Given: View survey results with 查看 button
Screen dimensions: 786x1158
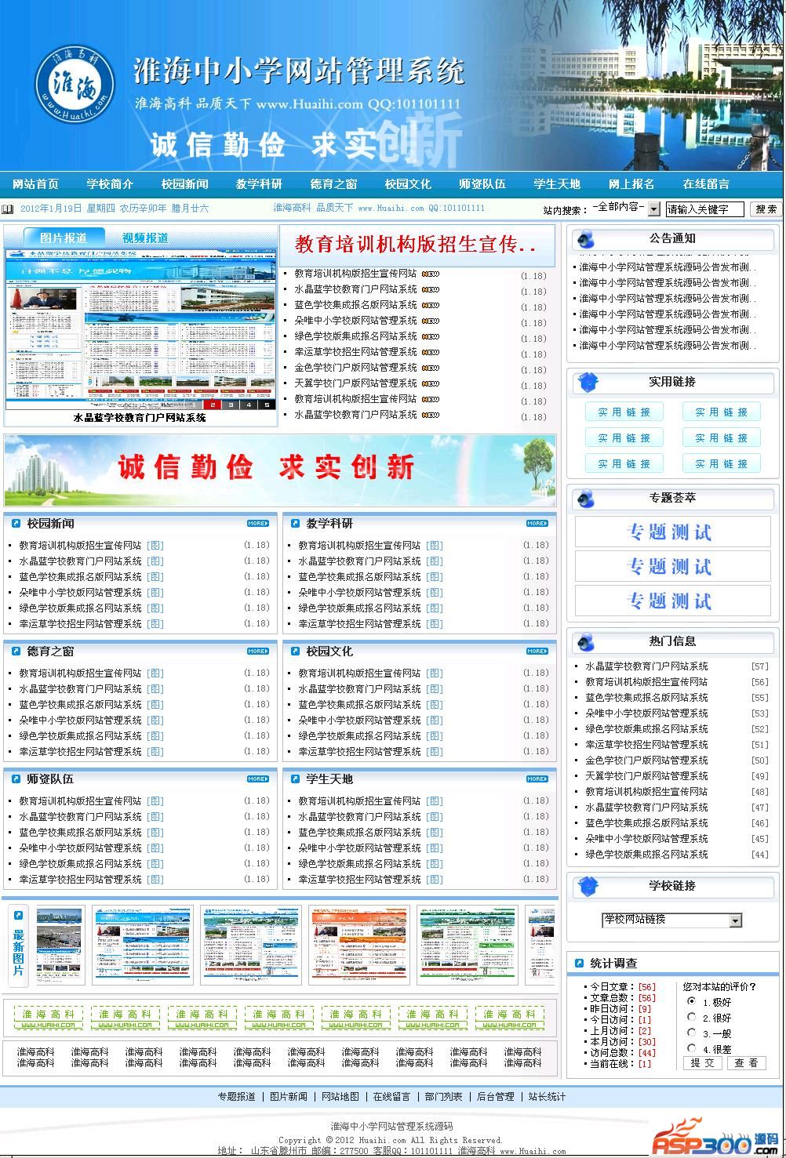Looking at the screenshot, I should [x=747, y=1063].
